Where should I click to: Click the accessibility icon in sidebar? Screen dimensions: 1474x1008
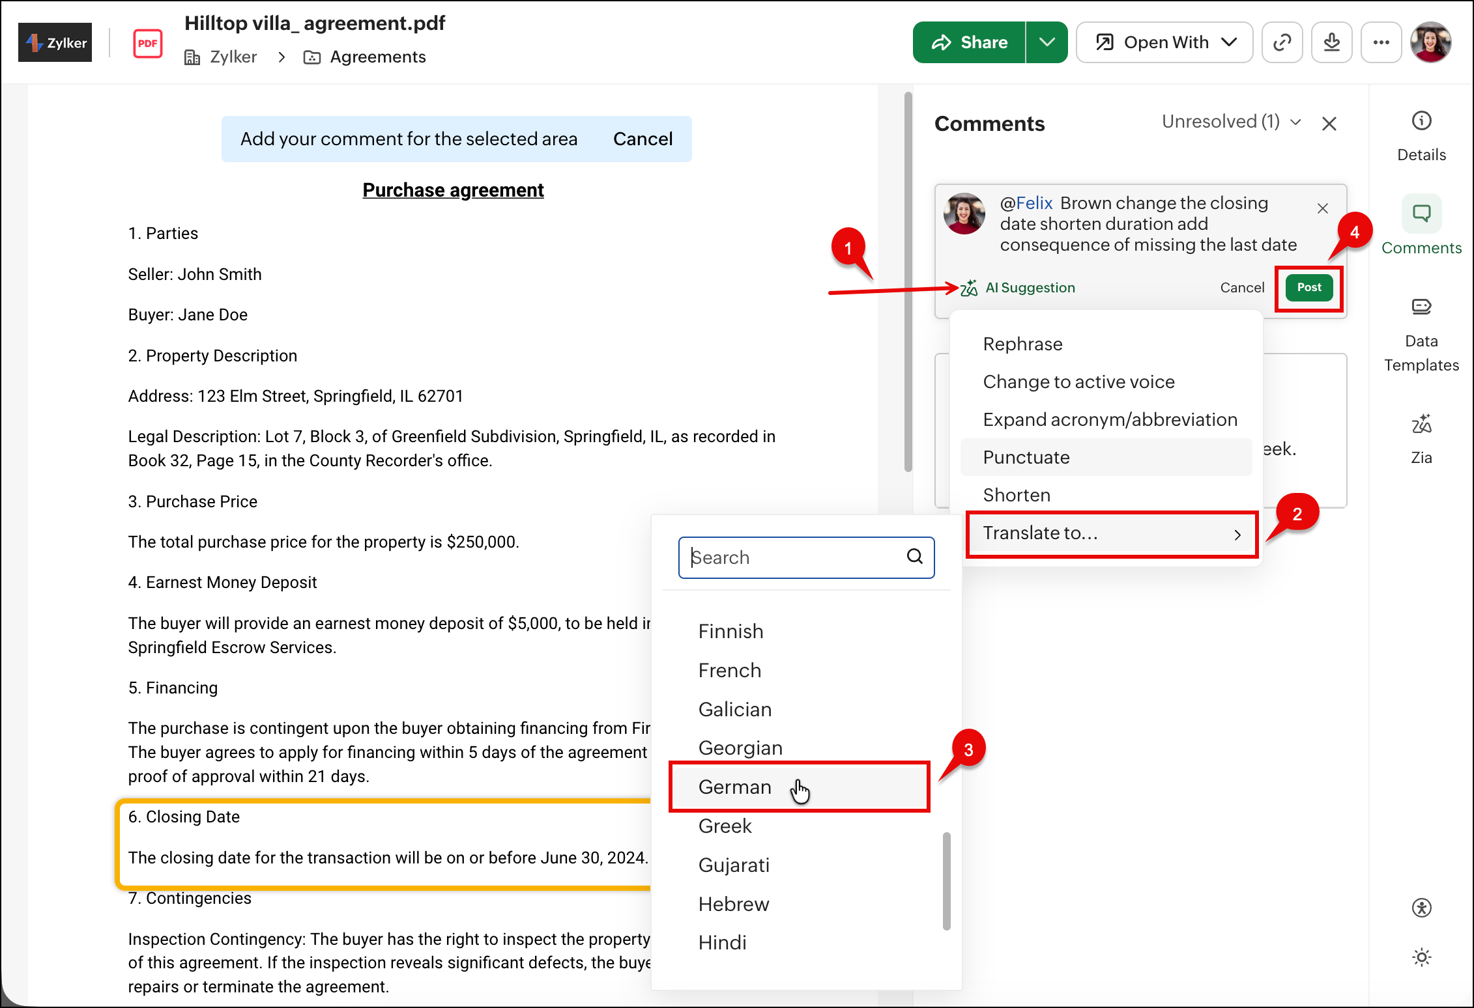[1421, 907]
